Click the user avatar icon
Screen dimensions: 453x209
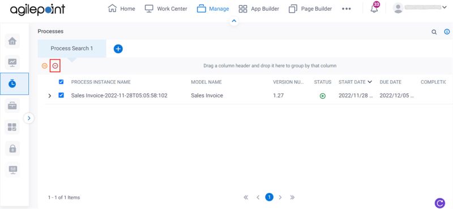click(398, 8)
